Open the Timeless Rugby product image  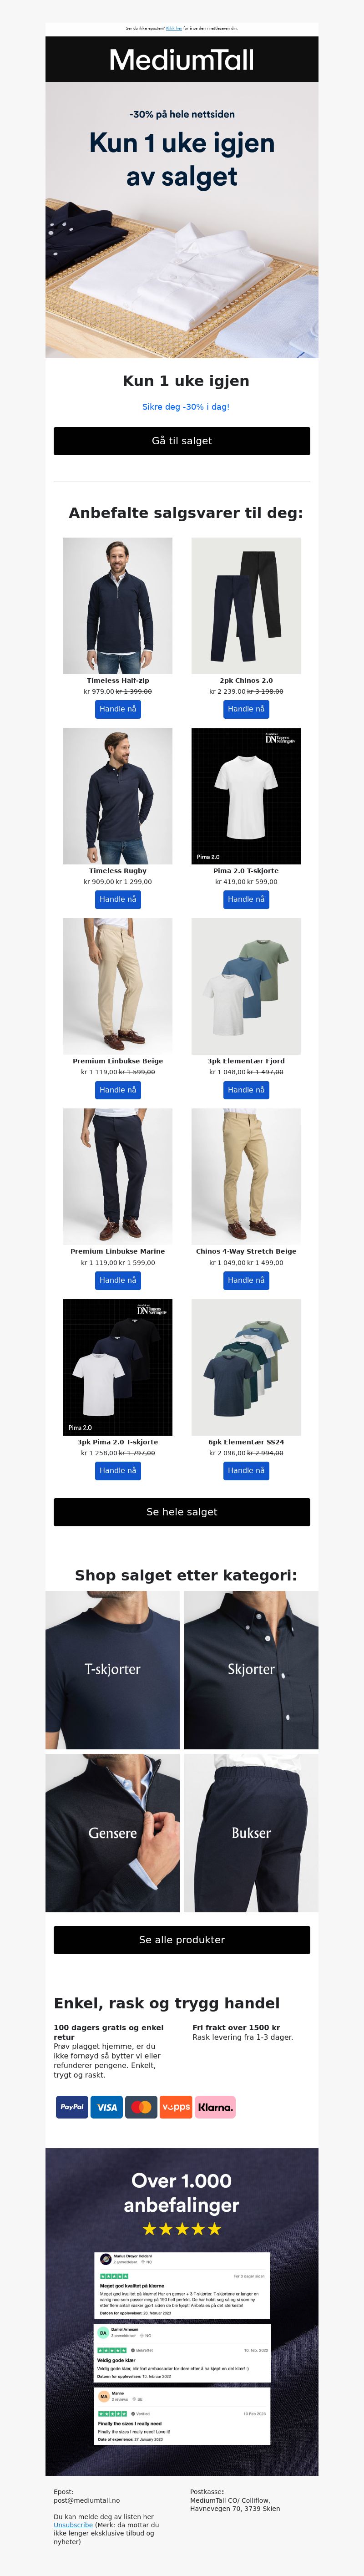click(118, 796)
